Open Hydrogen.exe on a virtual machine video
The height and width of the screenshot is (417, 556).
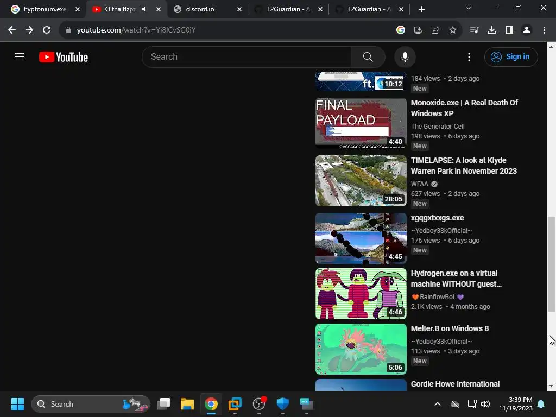click(x=456, y=279)
